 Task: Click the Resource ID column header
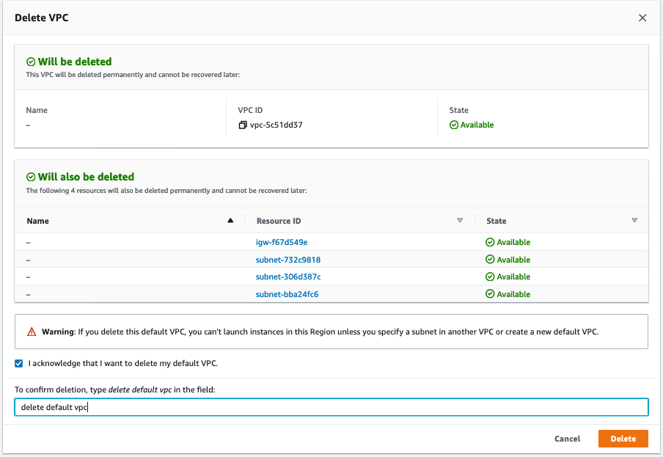pos(279,221)
